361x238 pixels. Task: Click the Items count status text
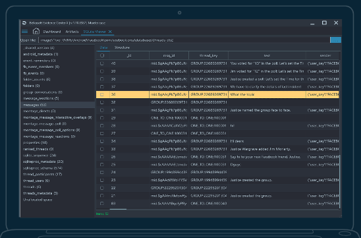click(x=102, y=214)
